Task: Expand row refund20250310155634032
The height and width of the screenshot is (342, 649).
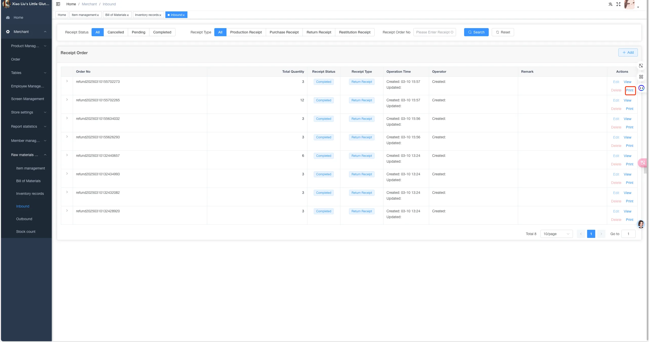Action: 67,118
